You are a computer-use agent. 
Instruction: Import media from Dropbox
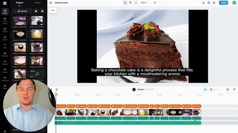point(42,11)
